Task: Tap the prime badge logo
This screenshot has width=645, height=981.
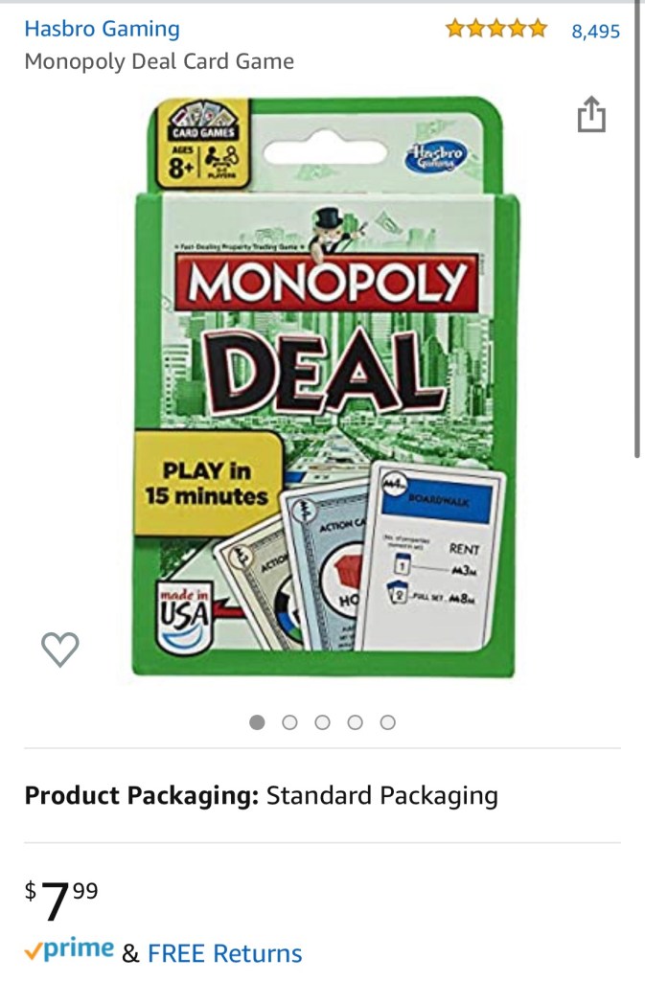Action: 69,949
